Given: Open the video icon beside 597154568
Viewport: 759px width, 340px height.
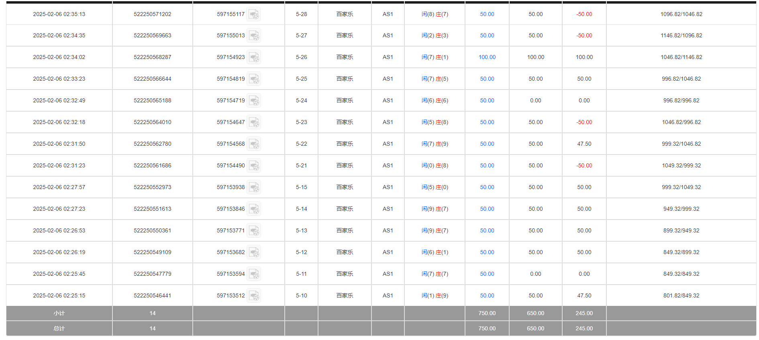Looking at the screenshot, I should (253, 144).
